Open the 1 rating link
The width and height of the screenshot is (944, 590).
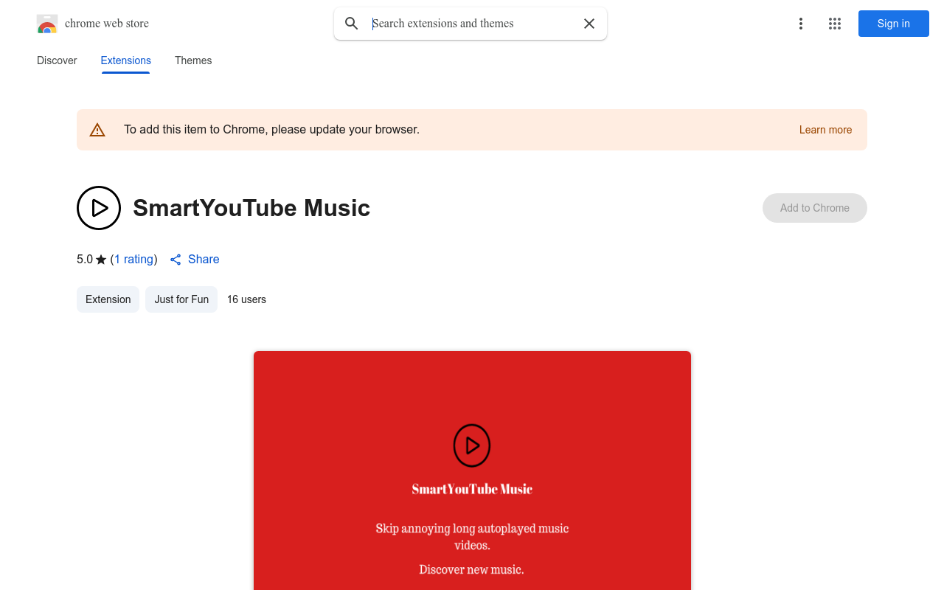point(134,260)
